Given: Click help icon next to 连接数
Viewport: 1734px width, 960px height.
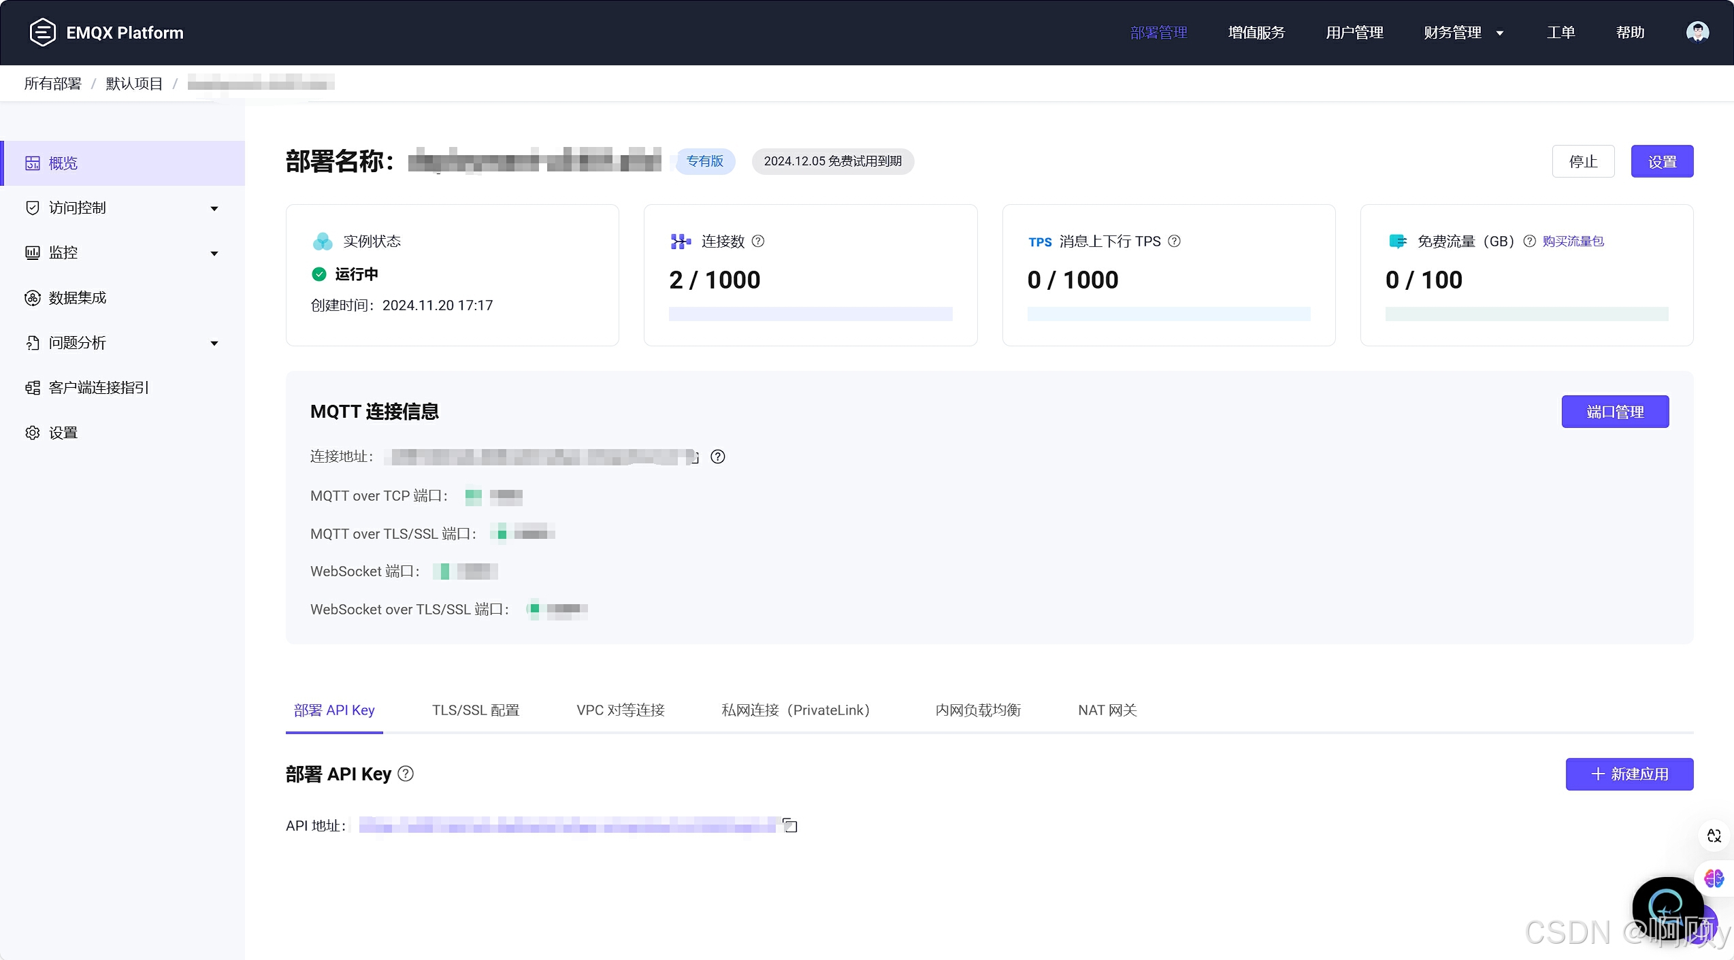Looking at the screenshot, I should pyautogui.click(x=758, y=241).
